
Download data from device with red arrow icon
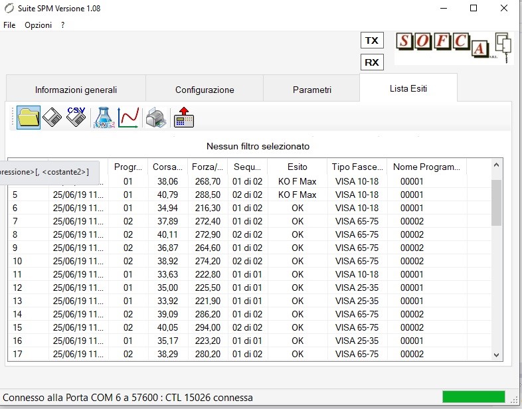[184, 118]
